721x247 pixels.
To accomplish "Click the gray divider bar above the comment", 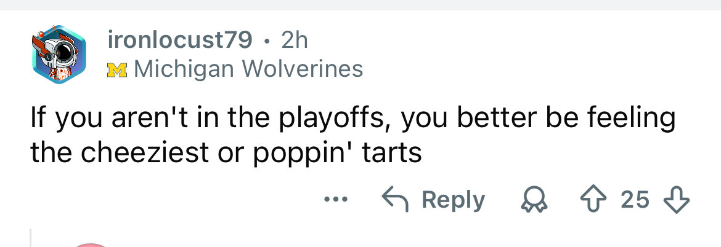I will click(360, 5).
